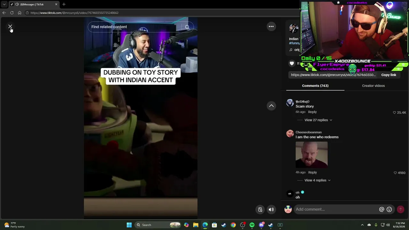Image resolution: width=409 pixels, height=230 pixels.
Task: Open the Breaking Bad image in comment
Action: coord(312,155)
